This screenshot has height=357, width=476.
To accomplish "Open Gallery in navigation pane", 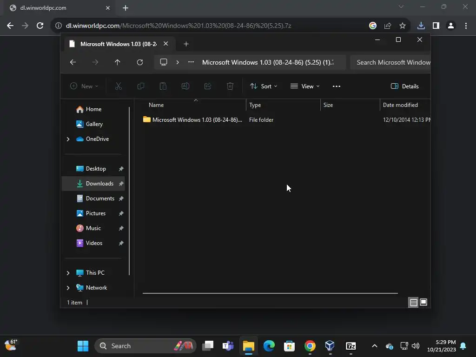I will [94, 124].
